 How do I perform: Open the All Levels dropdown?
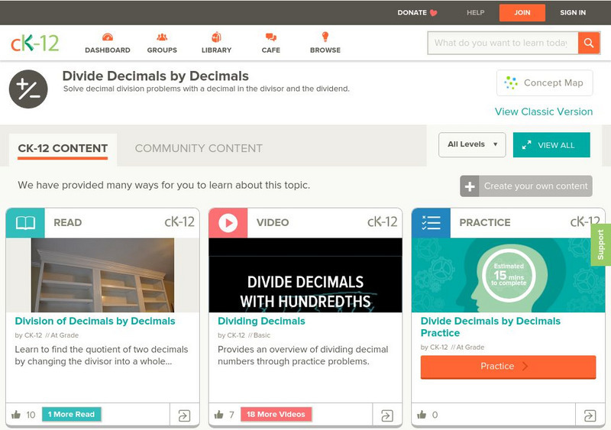click(x=472, y=144)
